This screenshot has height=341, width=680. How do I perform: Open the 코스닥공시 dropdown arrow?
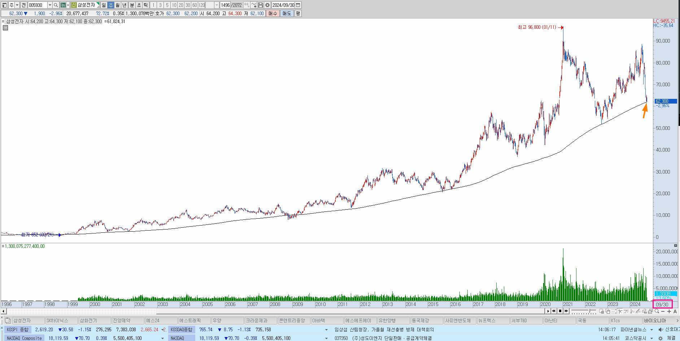click(651, 338)
